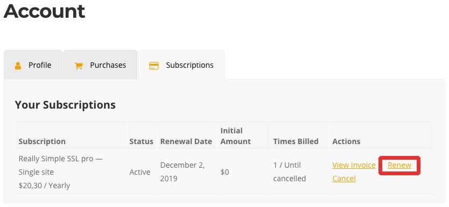449x207 pixels.
Task: Click the Times Billed column header
Action: (296, 141)
